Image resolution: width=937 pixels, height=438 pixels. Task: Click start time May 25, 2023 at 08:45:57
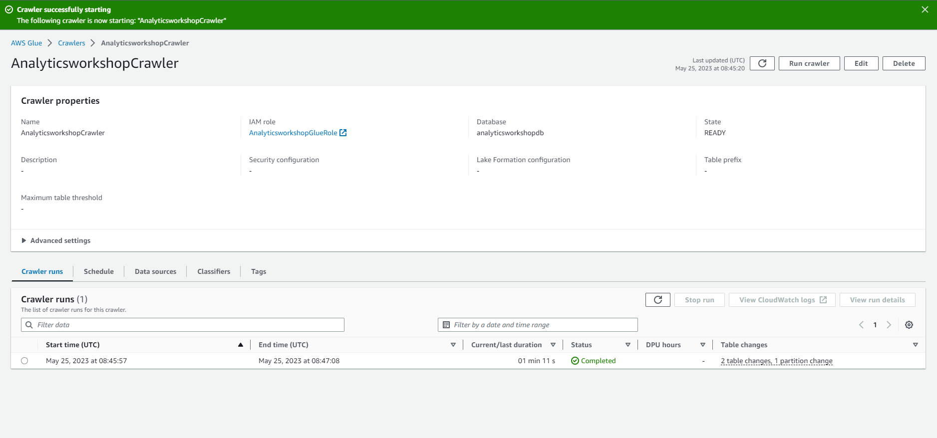[86, 361]
